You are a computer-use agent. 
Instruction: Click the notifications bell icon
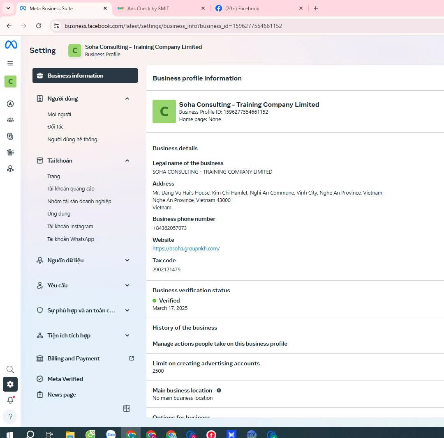pyautogui.click(x=10, y=400)
